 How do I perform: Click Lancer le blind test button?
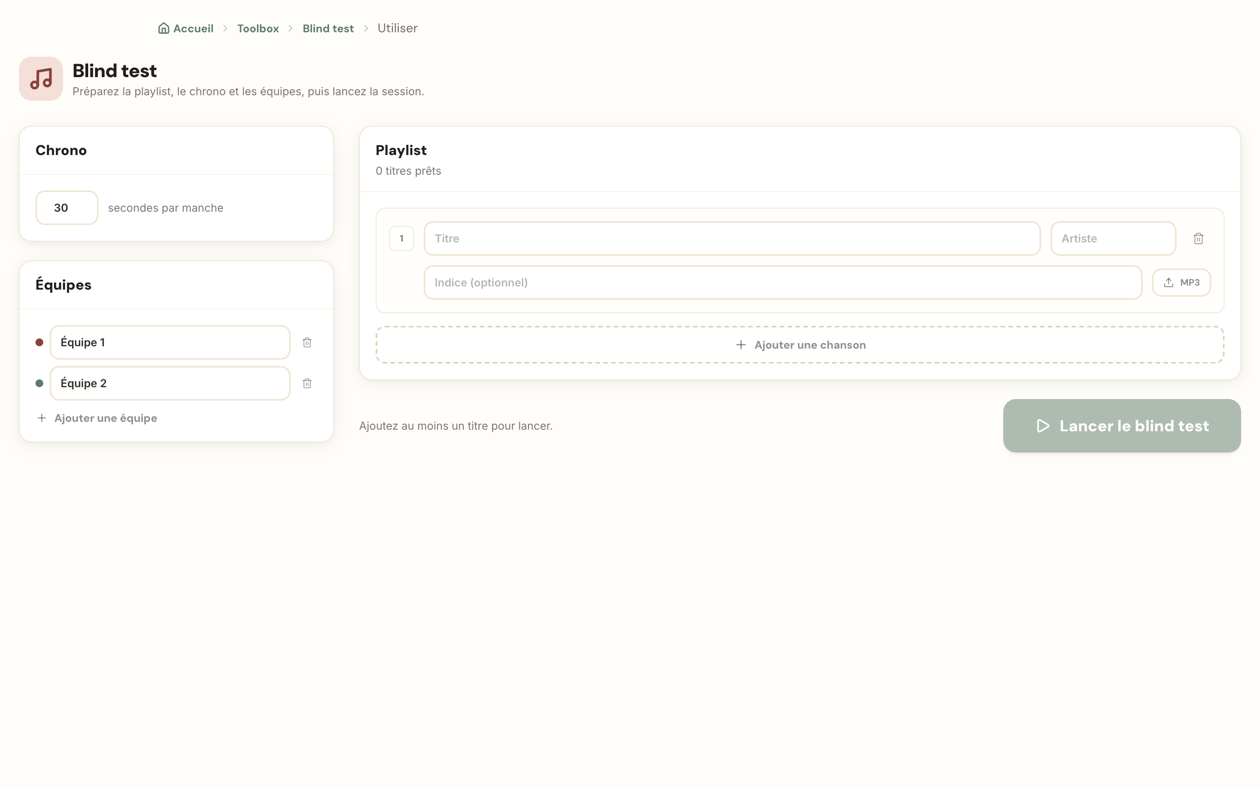point(1122,426)
